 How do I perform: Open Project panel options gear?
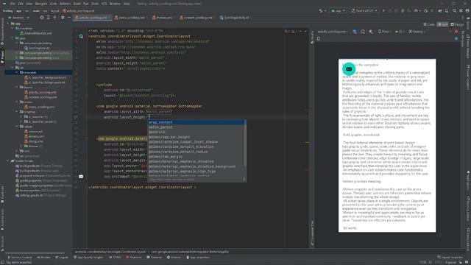coord(63,18)
